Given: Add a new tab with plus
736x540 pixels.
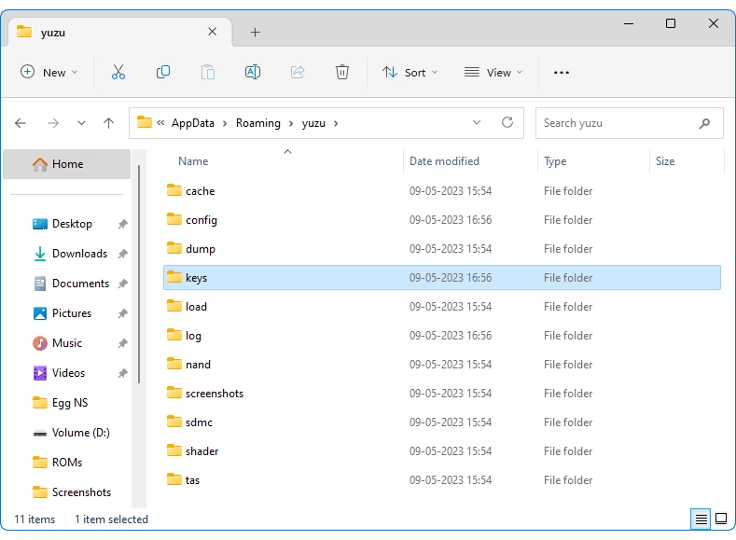Looking at the screenshot, I should pos(255,33).
